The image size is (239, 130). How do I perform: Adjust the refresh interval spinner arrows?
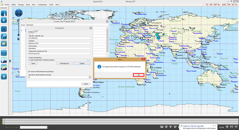[90, 77]
